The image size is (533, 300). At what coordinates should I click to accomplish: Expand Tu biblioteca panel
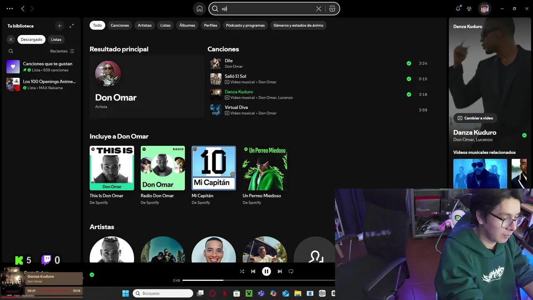(x=72, y=26)
